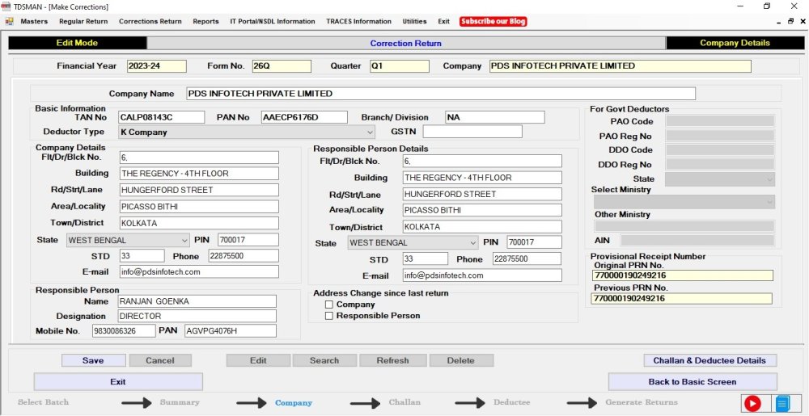This screenshot has width=809, height=416.
Task: Open Challan & Deductee Details
Action: point(709,360)
